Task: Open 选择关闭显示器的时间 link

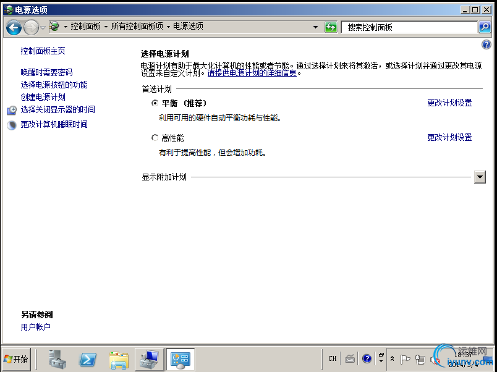Action: click(x=57, y=109)
